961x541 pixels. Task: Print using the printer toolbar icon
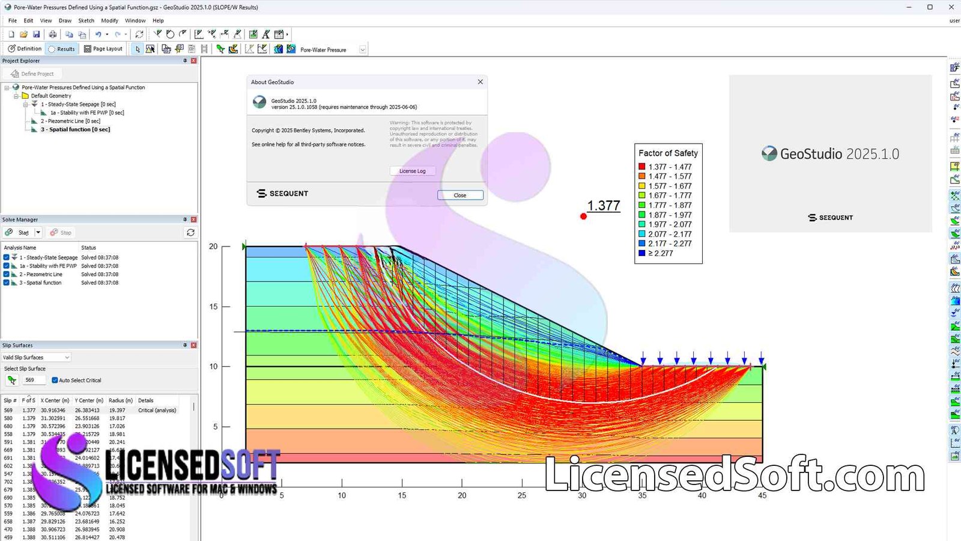pyautogui.click(x=53, y=34)
